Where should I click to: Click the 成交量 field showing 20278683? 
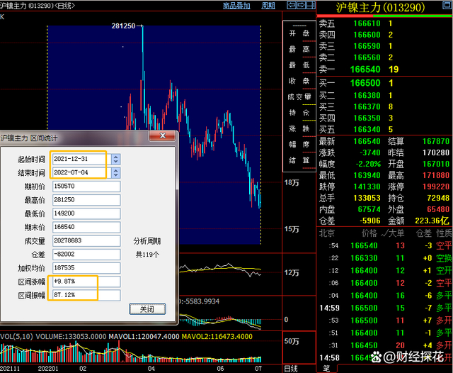pyautogui.click(x=86, y=240)
